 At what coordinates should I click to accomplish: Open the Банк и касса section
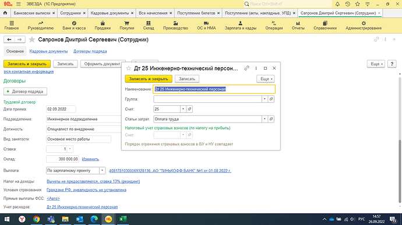[x=74, y=26]
